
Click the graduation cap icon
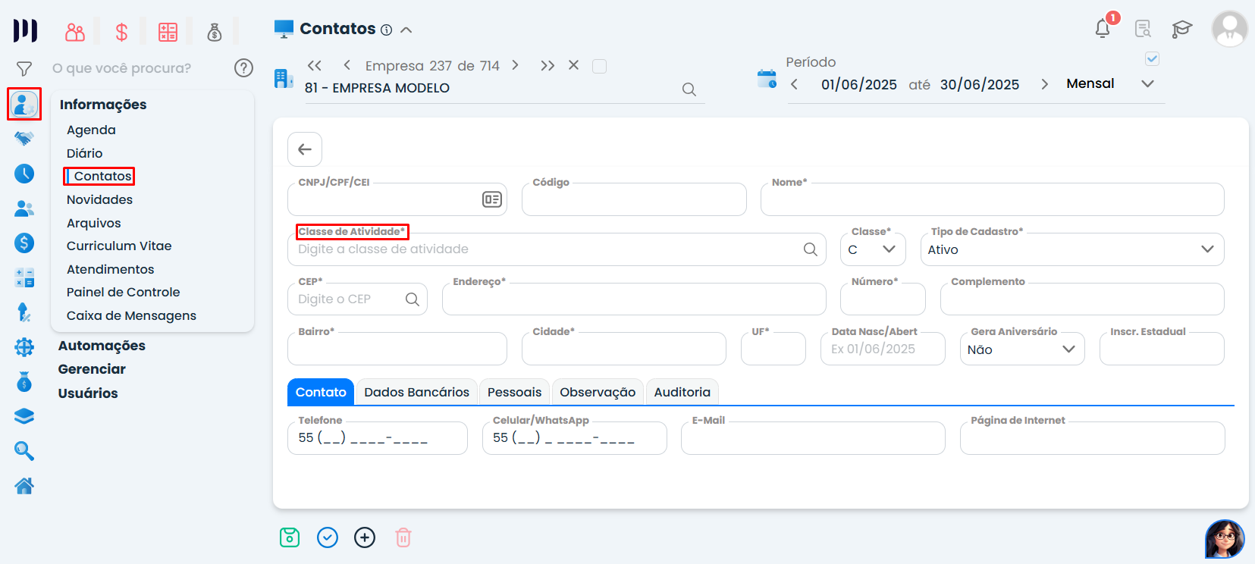point(1181,30)
